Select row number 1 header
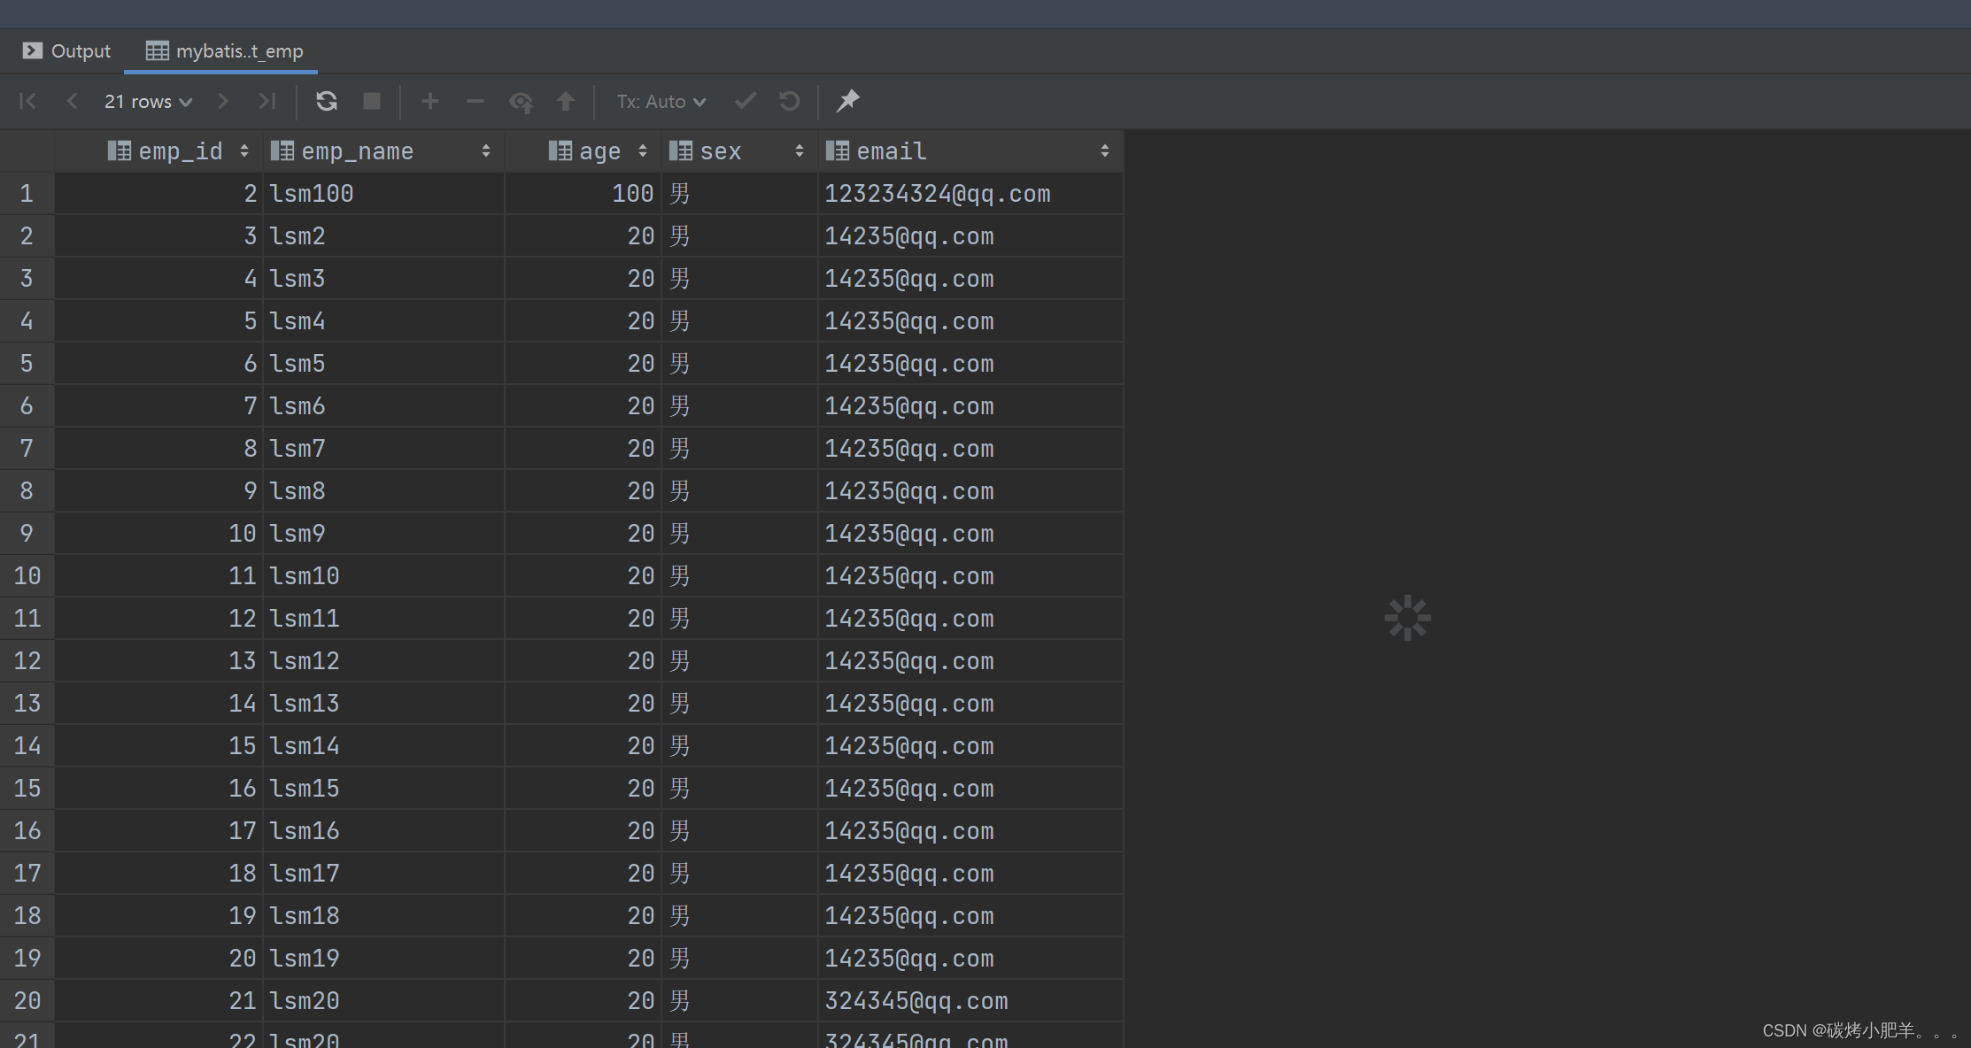 (27, 194)
